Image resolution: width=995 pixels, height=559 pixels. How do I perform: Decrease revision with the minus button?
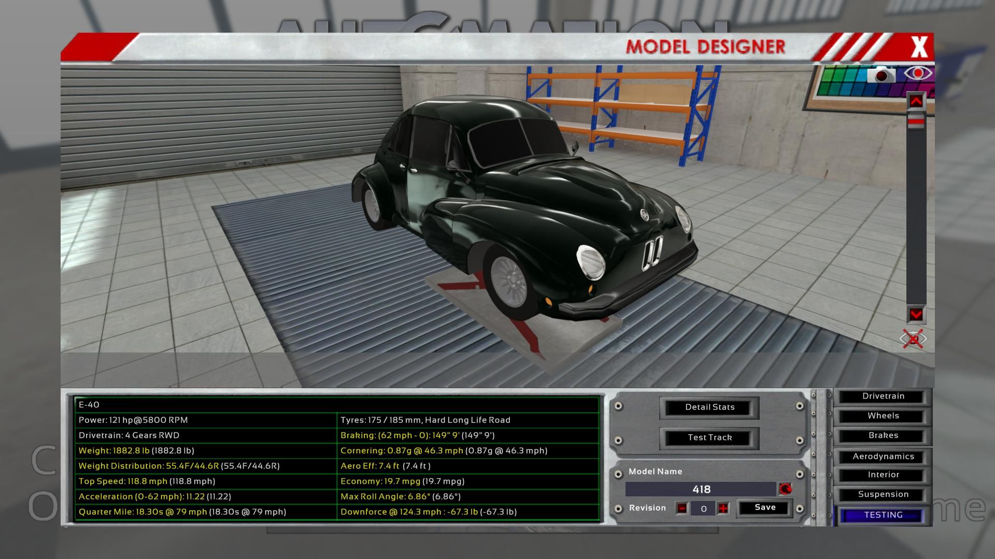(682, 508)
